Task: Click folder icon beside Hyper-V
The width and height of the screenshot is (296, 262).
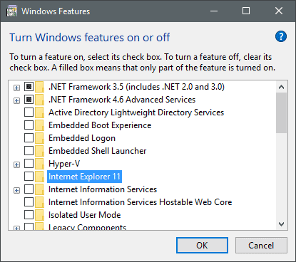Action: 40,164
